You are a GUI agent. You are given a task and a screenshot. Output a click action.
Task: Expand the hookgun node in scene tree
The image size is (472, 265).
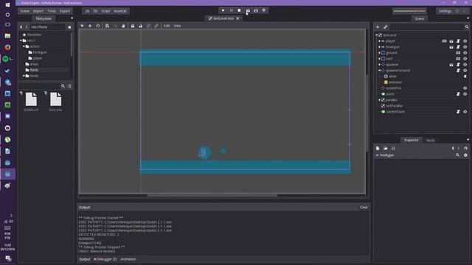click(x=380, y=47)
